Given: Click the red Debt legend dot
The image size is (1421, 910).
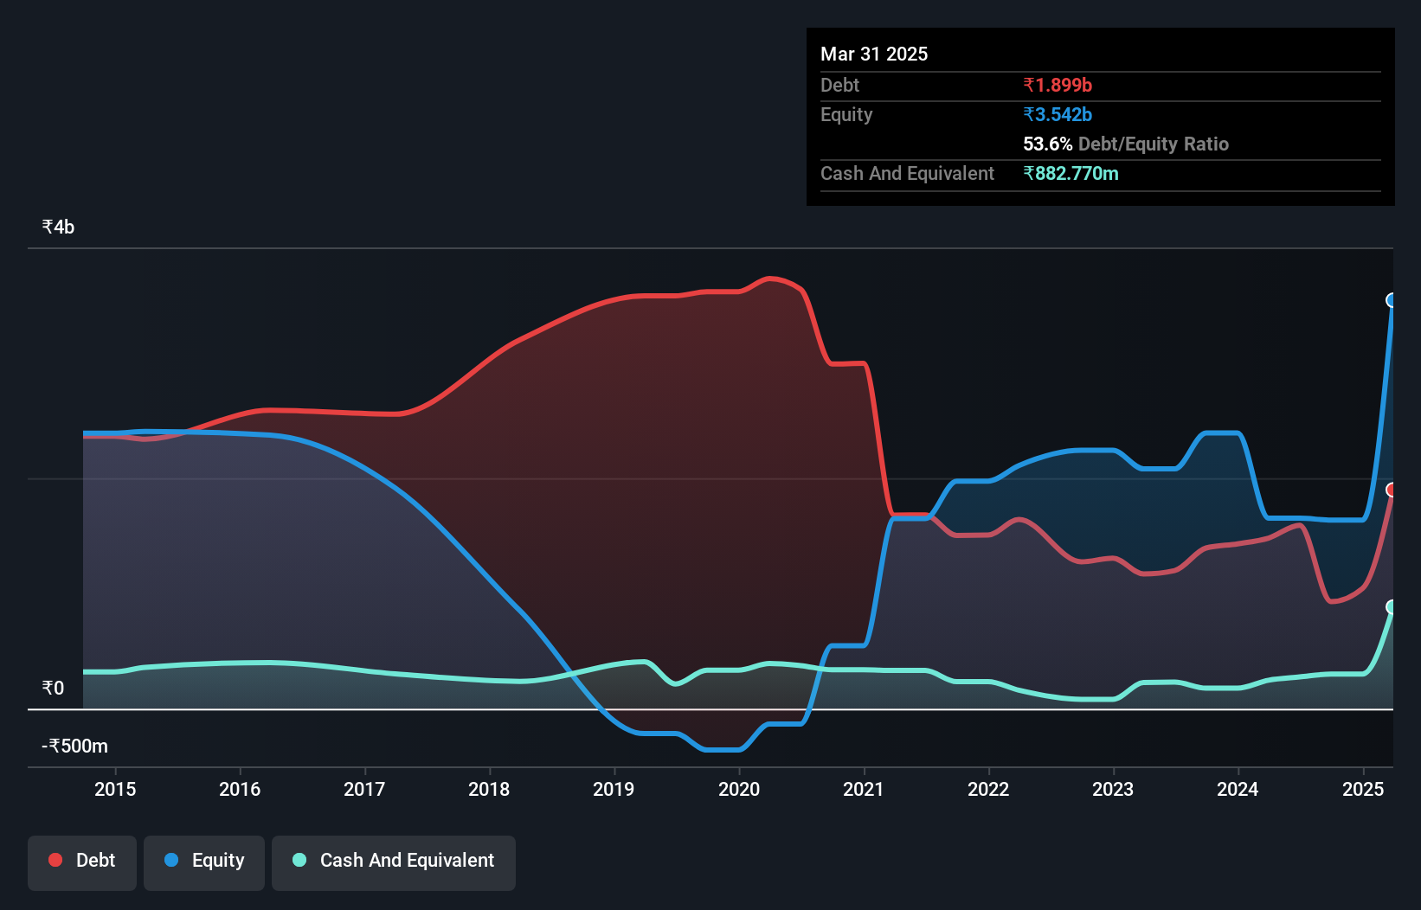Looking at the screenshot, I should point(55,860).
